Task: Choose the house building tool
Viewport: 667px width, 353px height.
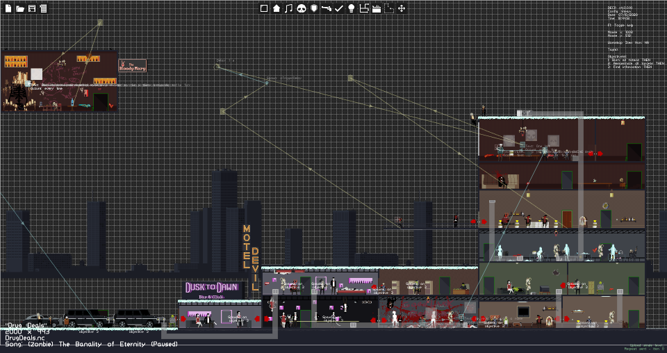Action: [277, 8]
